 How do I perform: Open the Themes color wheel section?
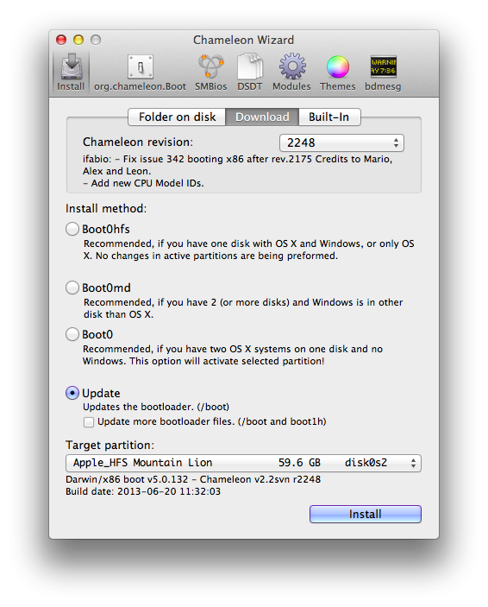pyautogui.click(x=338, y=73)
